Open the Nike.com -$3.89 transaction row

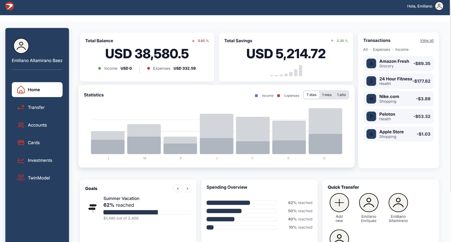point(399,99)
